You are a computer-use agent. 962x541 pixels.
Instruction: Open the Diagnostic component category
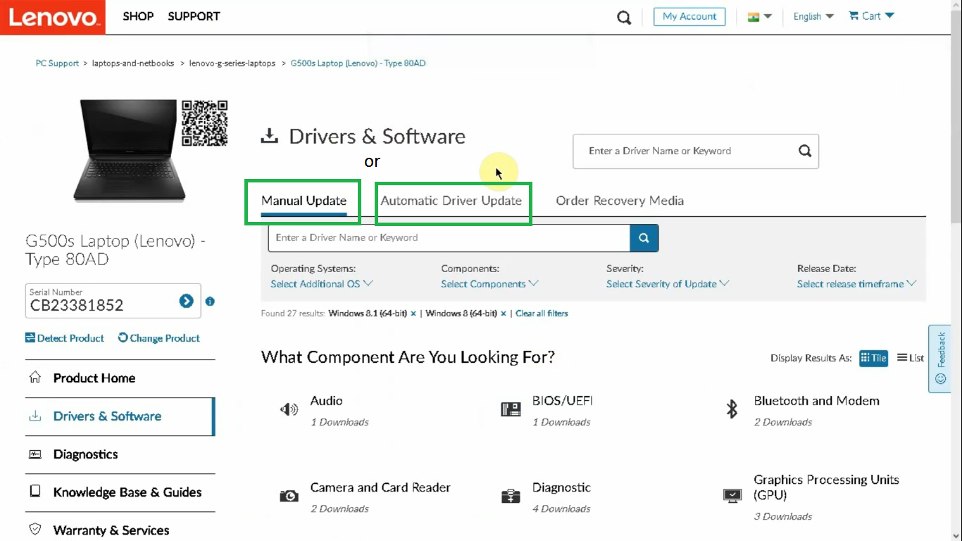tap(561, 487)
